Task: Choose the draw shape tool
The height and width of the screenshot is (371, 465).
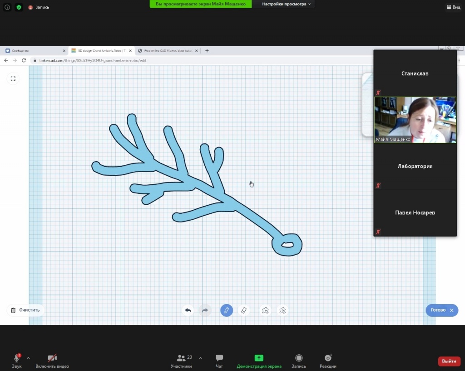Action: pyautogui.click(x=266, y=310)
